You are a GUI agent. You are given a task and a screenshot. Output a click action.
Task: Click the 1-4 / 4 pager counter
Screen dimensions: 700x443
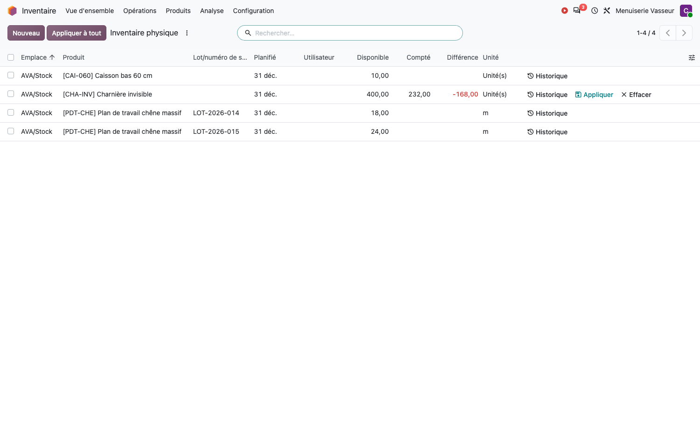click(646, 33)
